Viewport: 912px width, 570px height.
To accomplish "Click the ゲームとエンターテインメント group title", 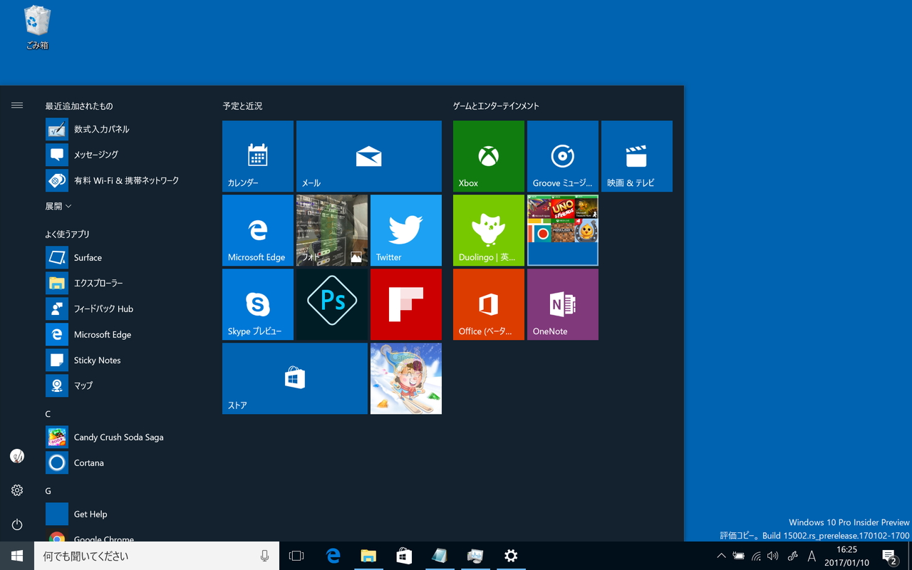I will point(496,106).
